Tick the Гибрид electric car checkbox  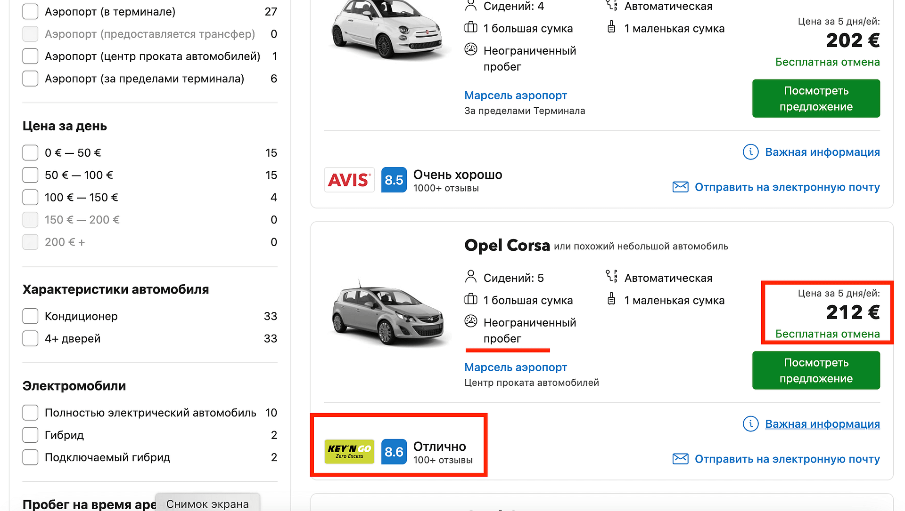[31, 435]
